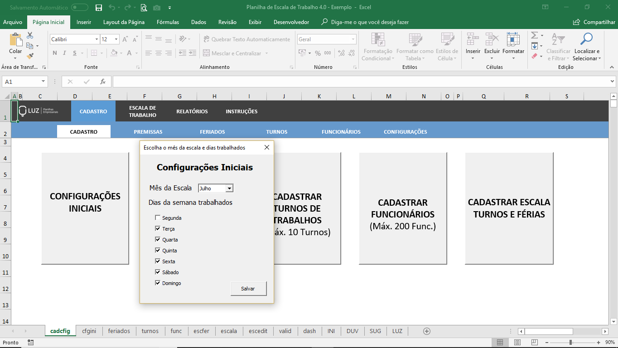
Task: Uncheck the Quarta checkbox
Action: click(158, 239)
